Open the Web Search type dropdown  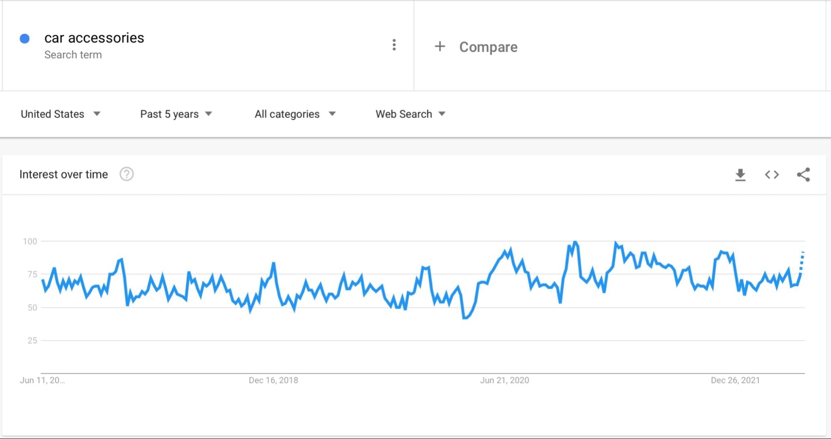410,114
